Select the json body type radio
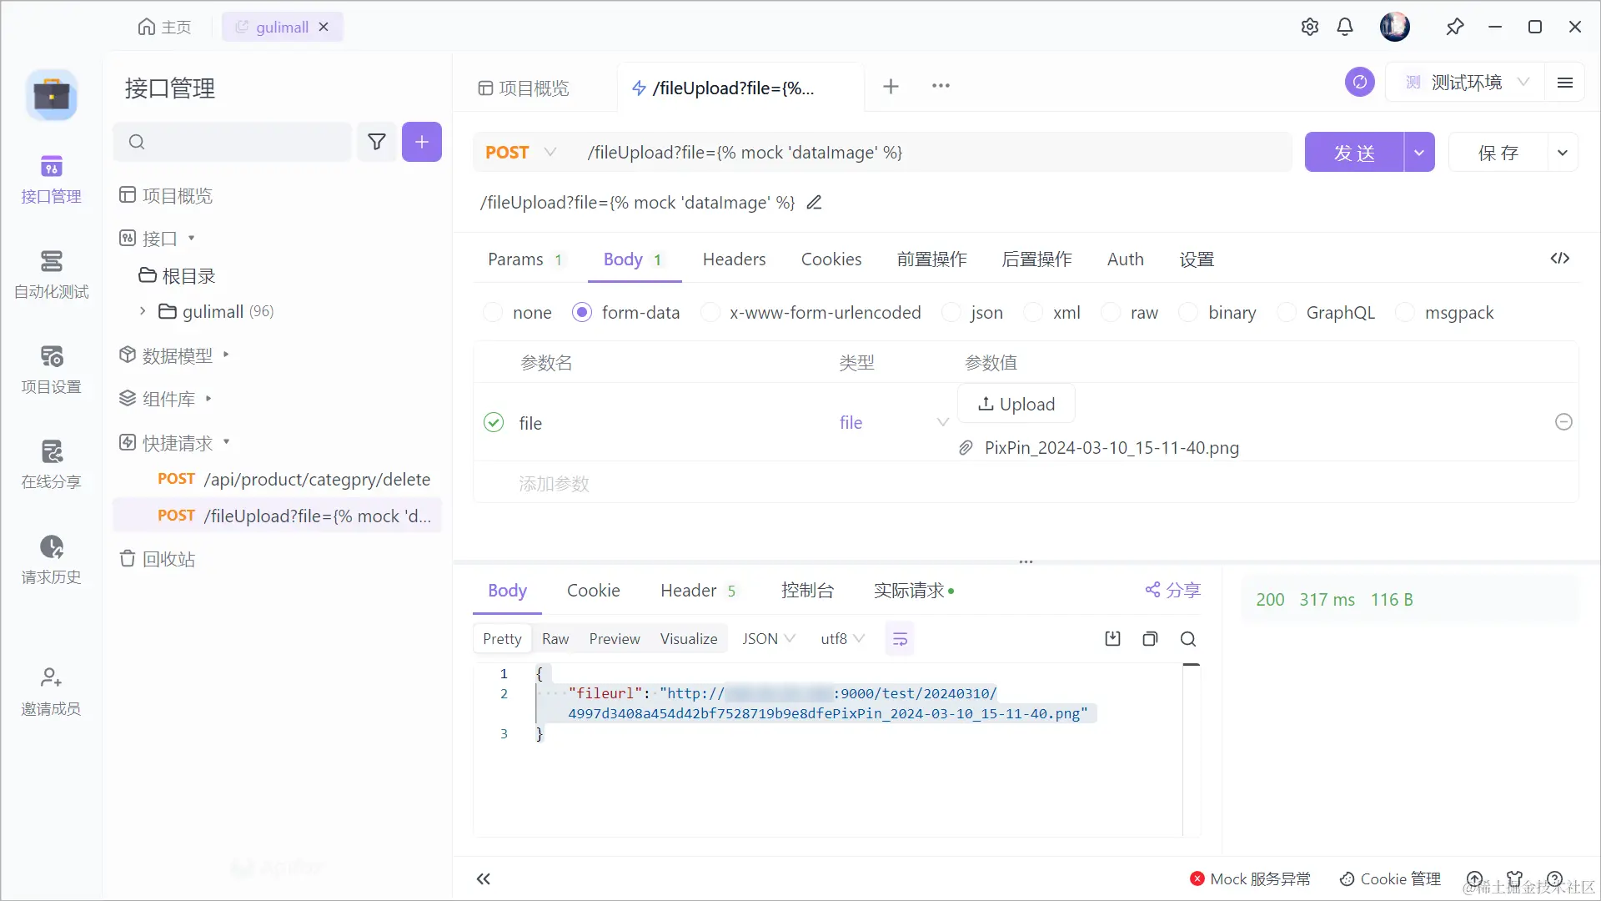Screen dimensions: 1601x901 (x=951, y=313)
